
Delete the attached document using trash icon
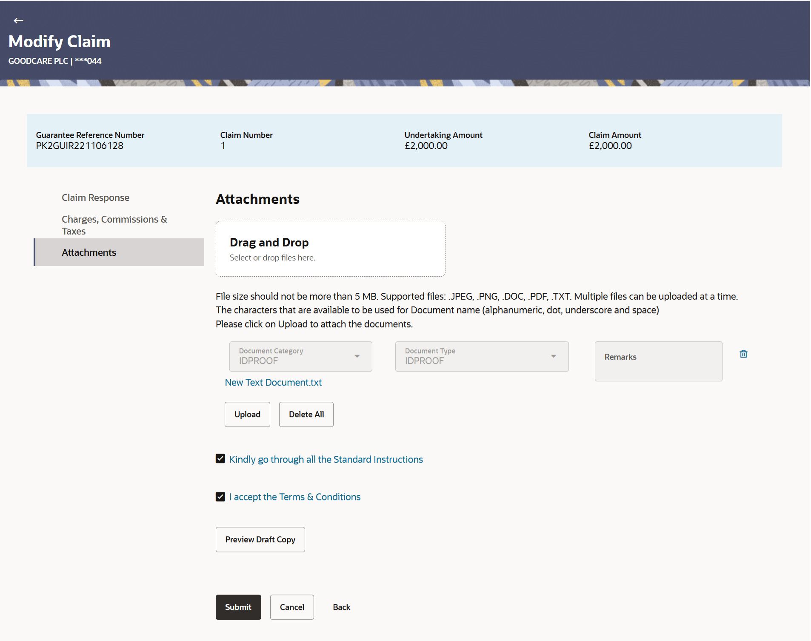click(743, 353)
